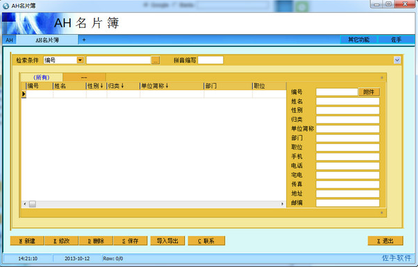Image resolution: width=418 pixels, height=267 pixels.
Task: Click the row pointer arrow in grid
Action: [24, 94]
